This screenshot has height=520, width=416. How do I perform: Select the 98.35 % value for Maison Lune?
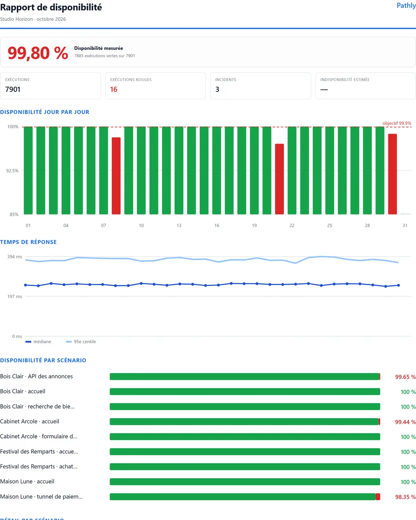tap(406, 497)
